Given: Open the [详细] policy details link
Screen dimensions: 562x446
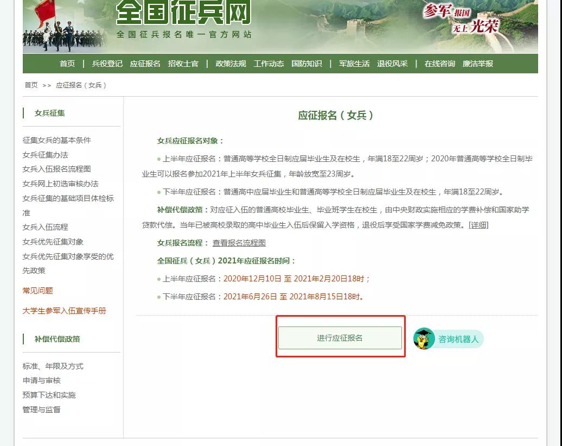Looking at the screenshot, I should point(478,225).
